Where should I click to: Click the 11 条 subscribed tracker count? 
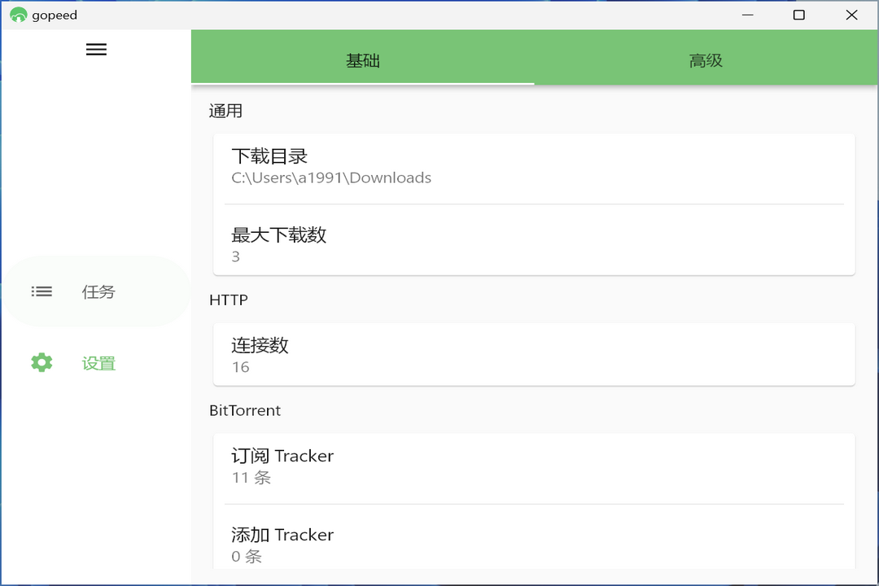pyautogui.click(x=251, y=478)
